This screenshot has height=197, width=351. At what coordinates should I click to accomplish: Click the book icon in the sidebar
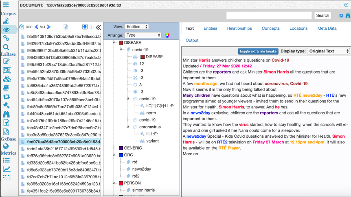[6, 88]
